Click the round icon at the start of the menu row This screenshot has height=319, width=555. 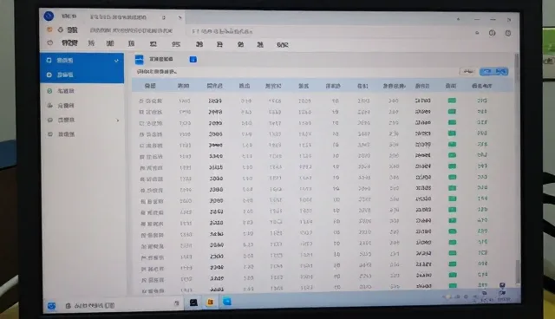pos(50,42)
